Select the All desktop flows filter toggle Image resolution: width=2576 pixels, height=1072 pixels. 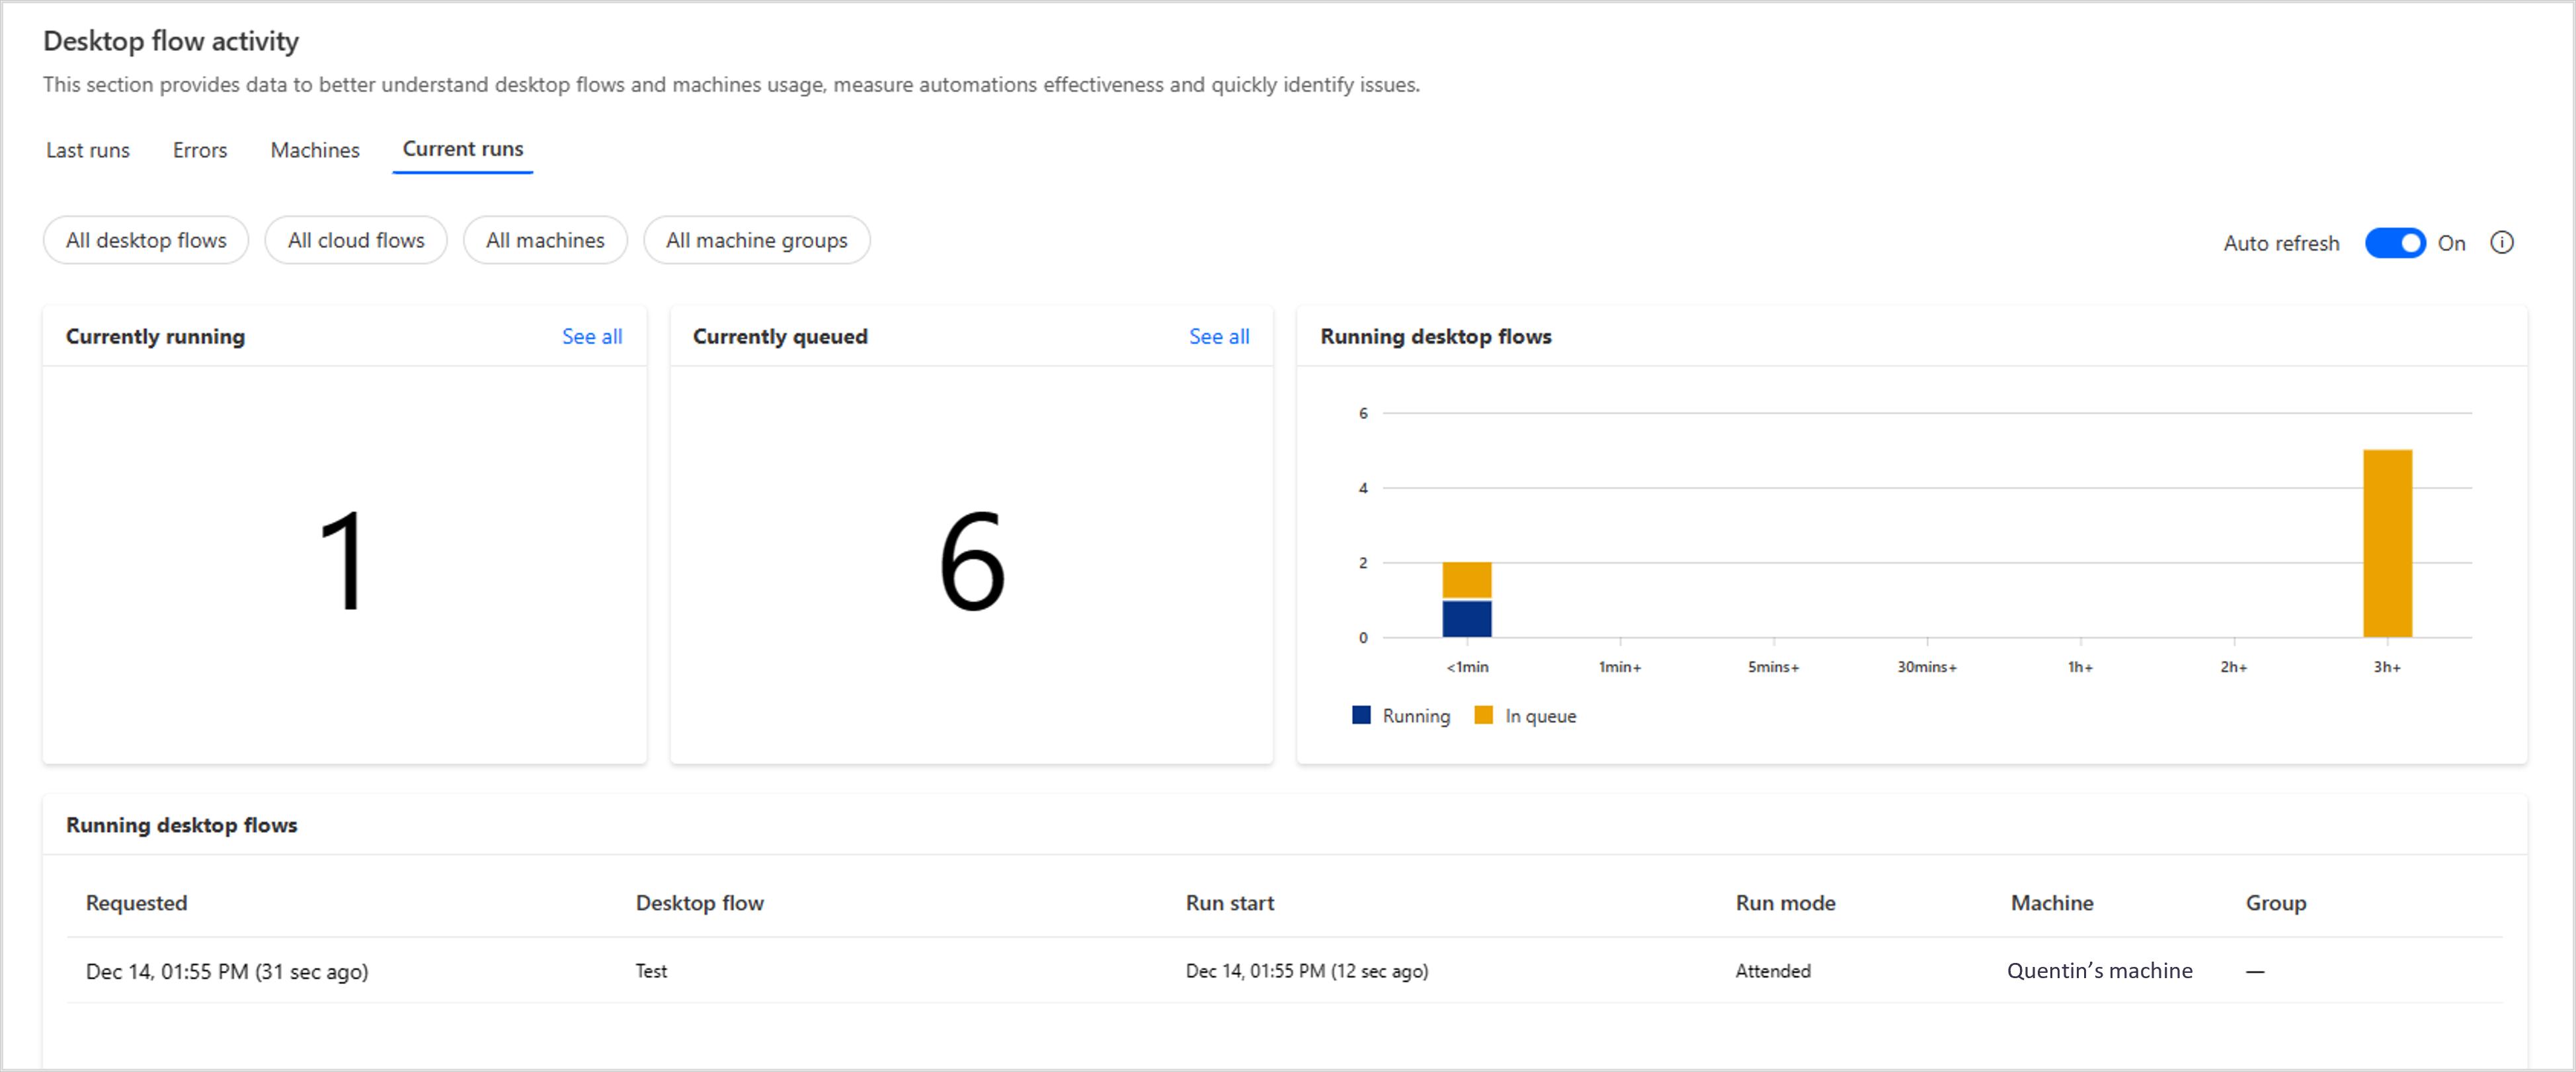click(x=145, y=240)
